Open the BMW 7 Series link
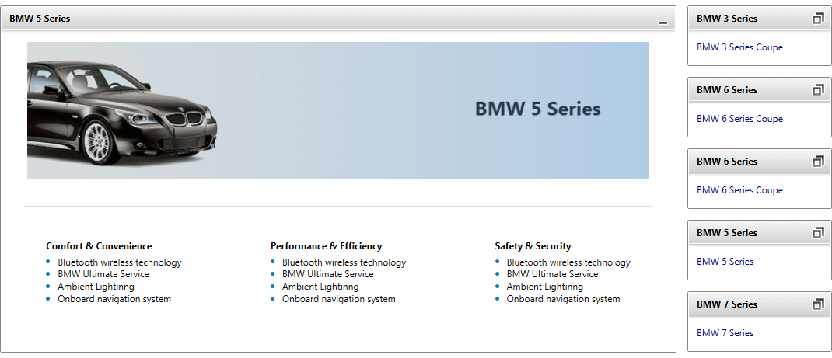The height and width of the screenshot is (358, 832). [x=725, y=333]
